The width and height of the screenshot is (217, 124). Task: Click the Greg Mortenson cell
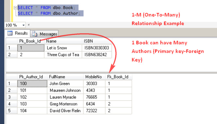(65, 104)
